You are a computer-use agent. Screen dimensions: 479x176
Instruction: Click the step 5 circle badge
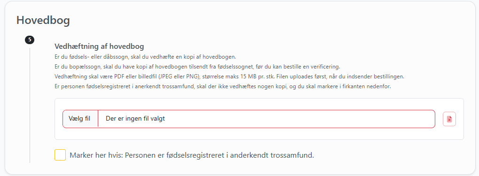[30, 39]
